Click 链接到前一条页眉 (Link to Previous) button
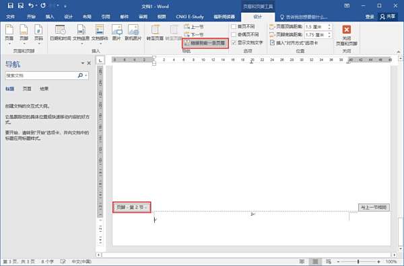This screenshot has height=266, width=404. point(205,43)
